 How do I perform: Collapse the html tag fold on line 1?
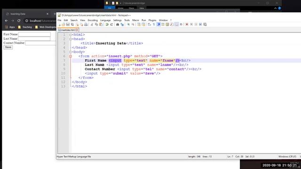click(71, 35)
